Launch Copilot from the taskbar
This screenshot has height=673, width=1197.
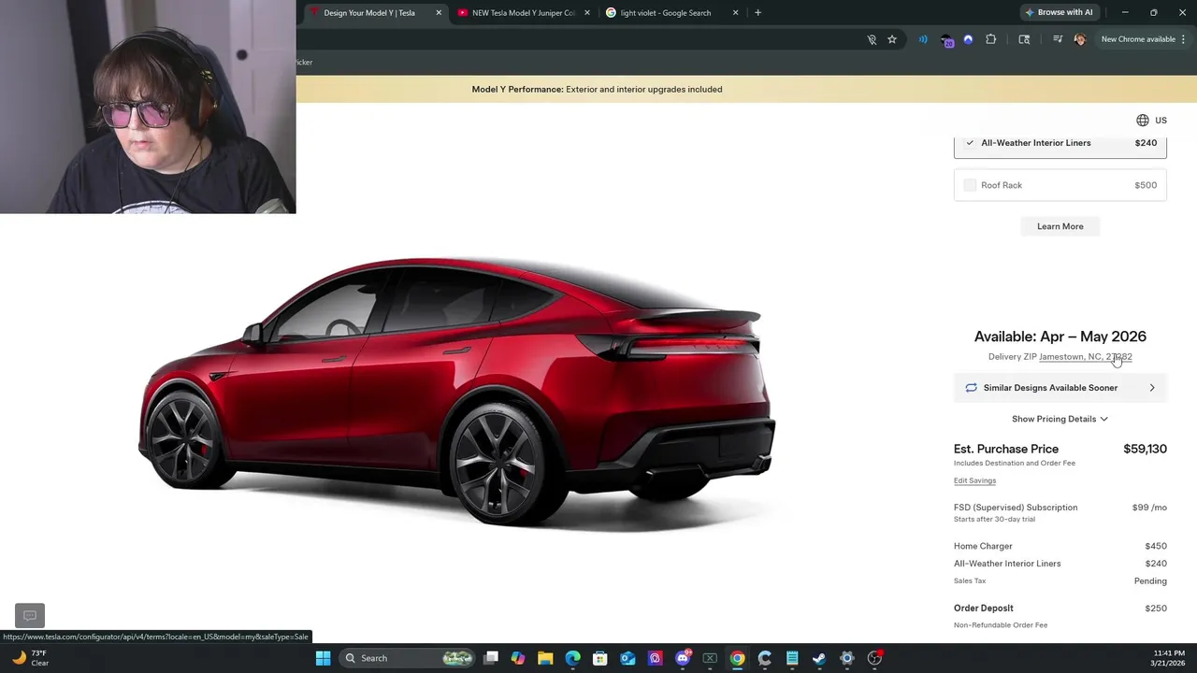[518, 658]
